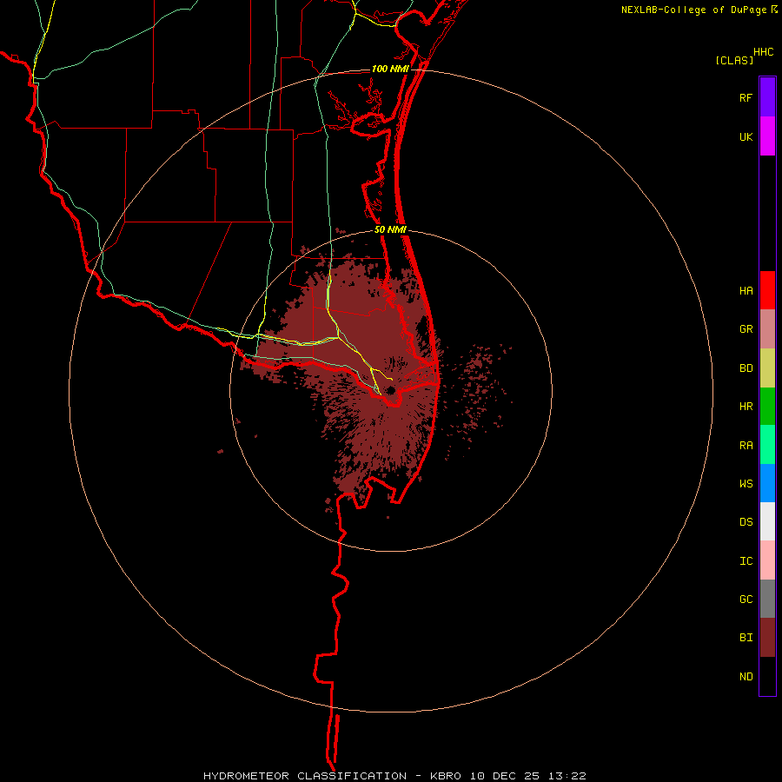Click the RF purple legend color swatch
Image resolution: width=782 pixels, height=782 pixels.
767,97
